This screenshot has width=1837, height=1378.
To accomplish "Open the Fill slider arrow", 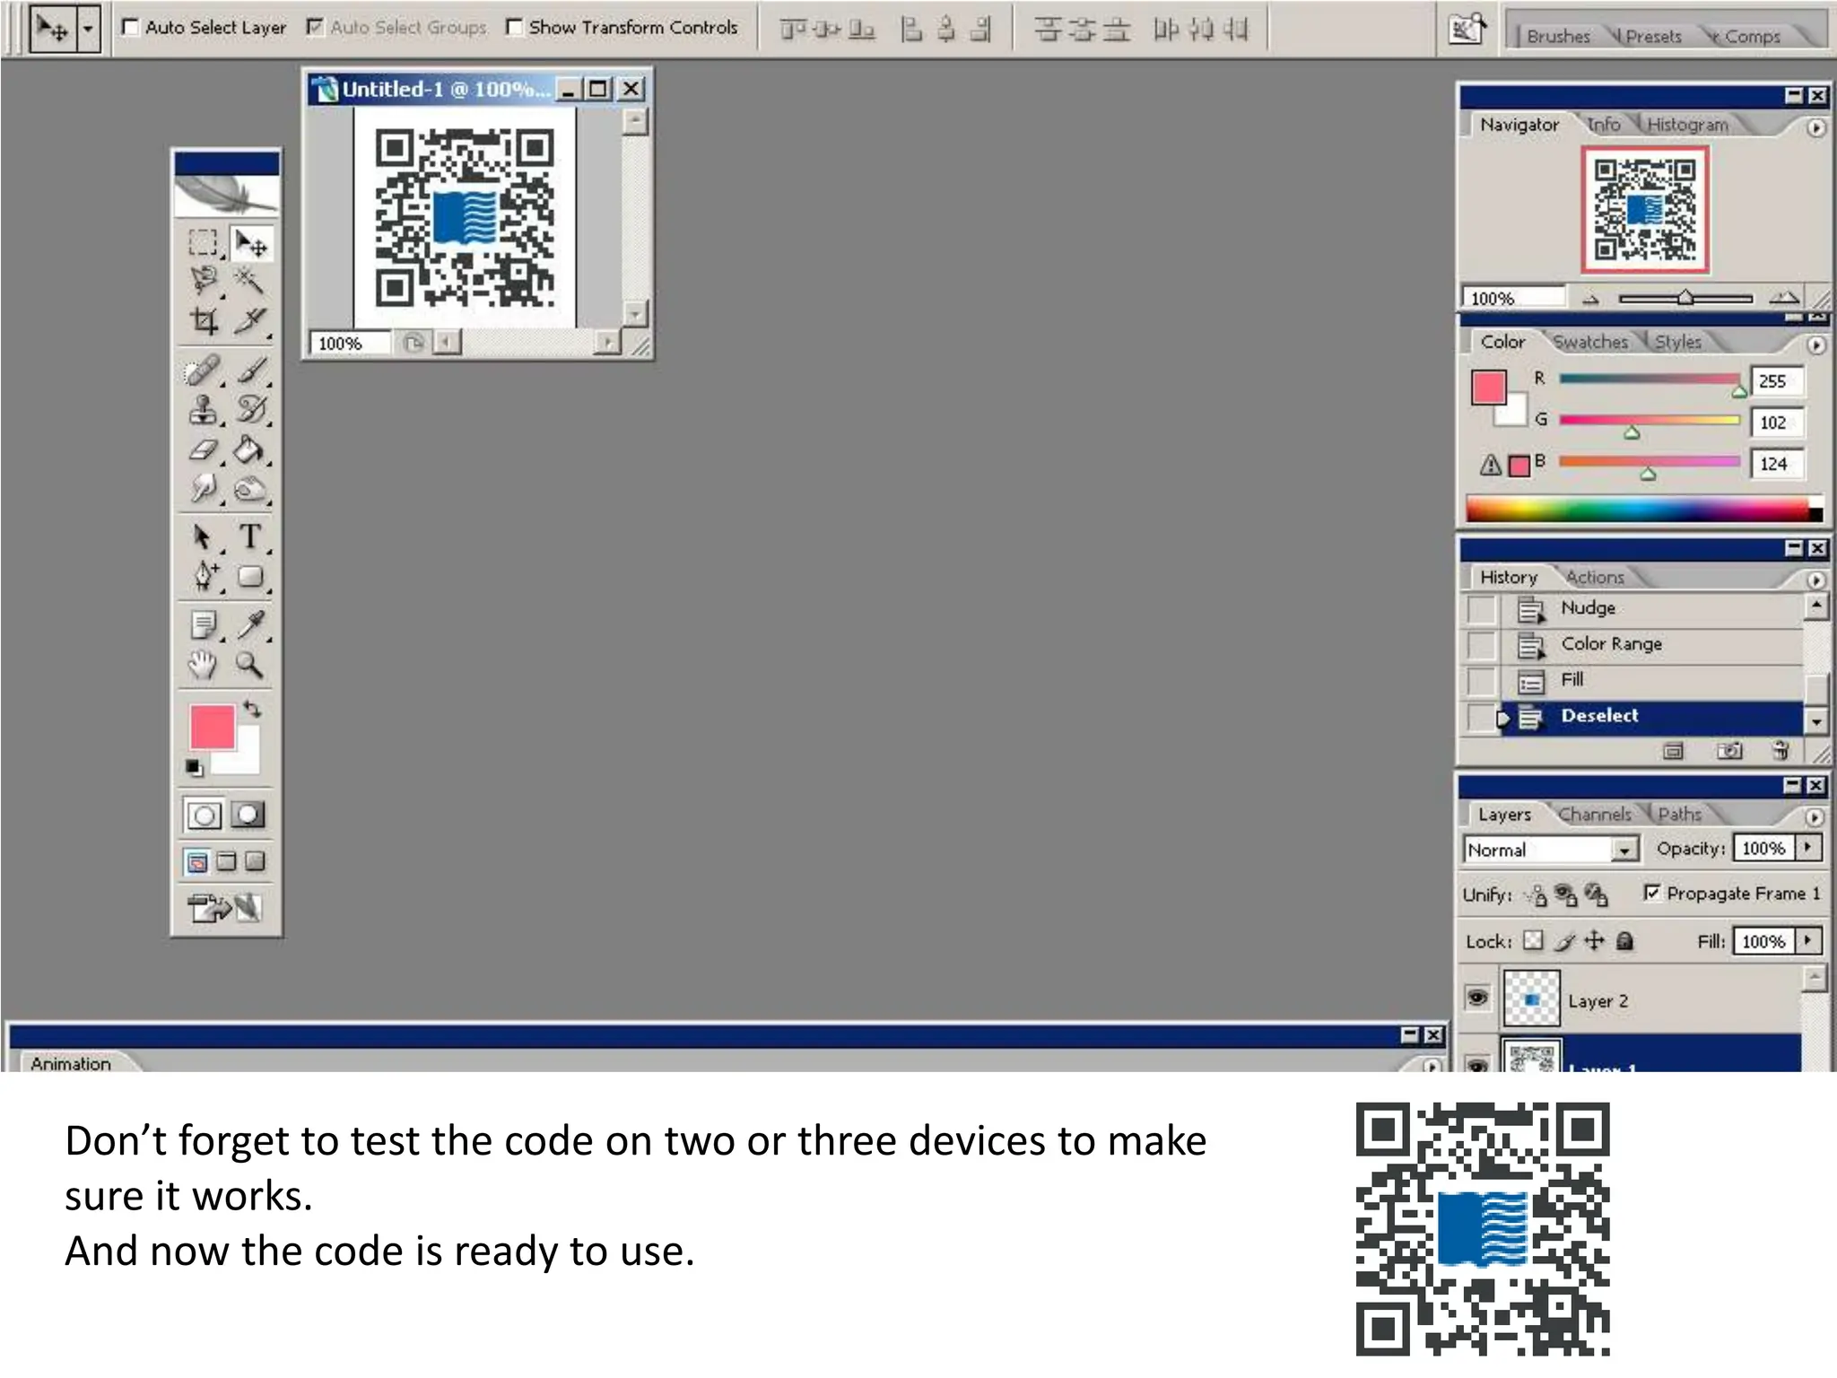I will [x=1808, y=940].
